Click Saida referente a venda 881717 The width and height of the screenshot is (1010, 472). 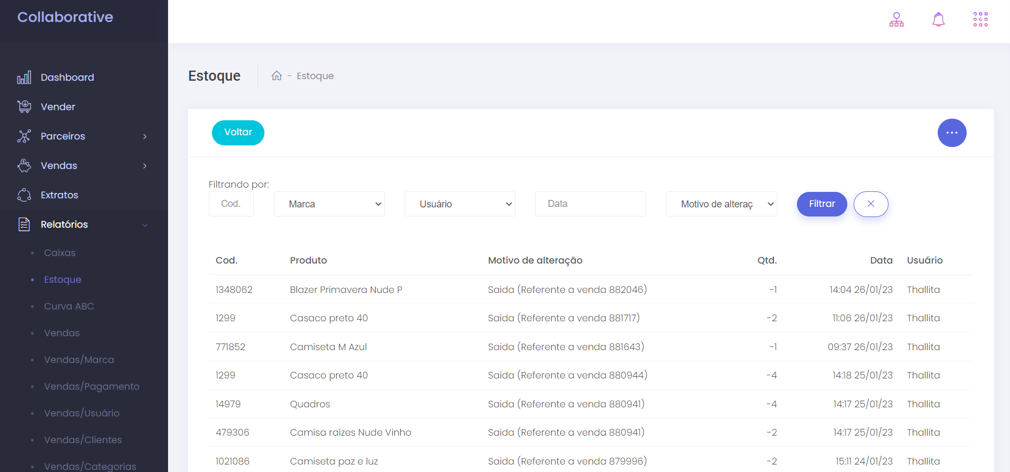coord(564,318)
